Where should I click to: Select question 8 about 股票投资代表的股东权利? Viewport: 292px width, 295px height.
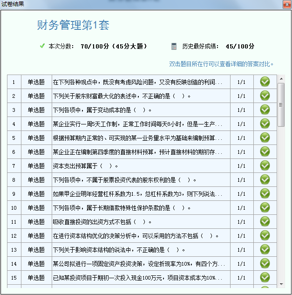[141, 180]
